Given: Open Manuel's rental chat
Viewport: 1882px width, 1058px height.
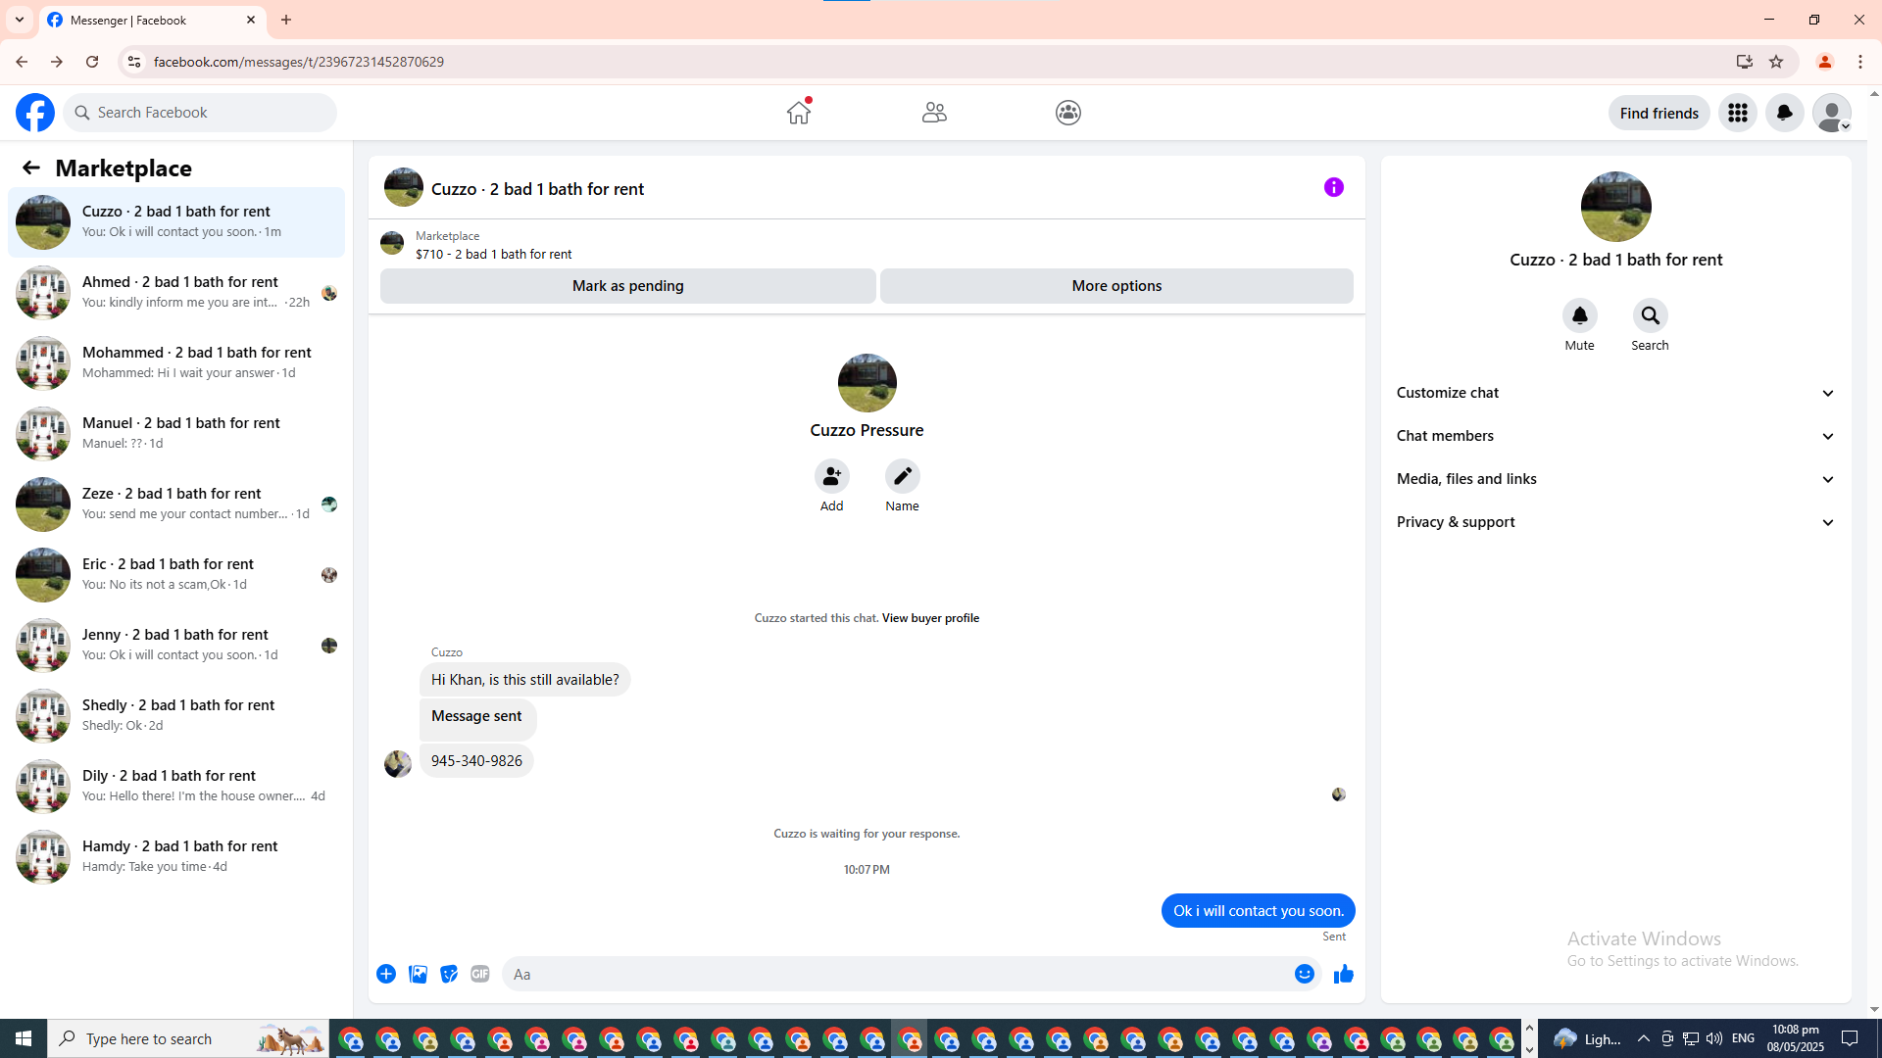Looking at the screenshot, I should pyautogui.click(x=176, y=434).
